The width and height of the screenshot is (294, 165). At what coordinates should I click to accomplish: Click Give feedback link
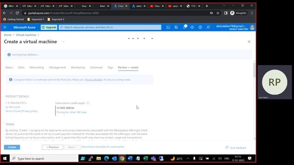236,148
